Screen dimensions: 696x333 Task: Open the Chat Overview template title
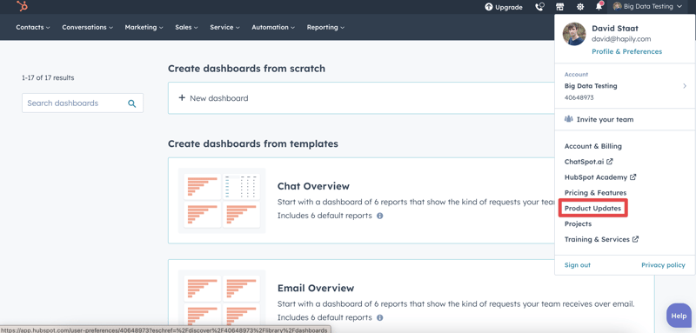tap(313, 186)
